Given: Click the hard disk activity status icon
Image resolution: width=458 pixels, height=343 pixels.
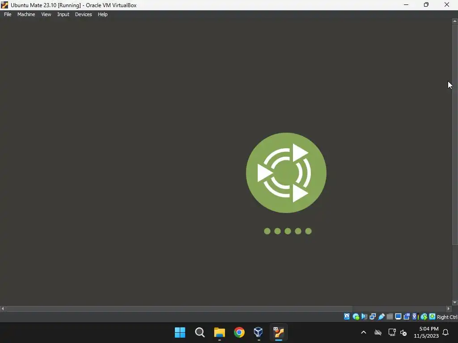Looking at the screenshot, I should pos(347,317).
